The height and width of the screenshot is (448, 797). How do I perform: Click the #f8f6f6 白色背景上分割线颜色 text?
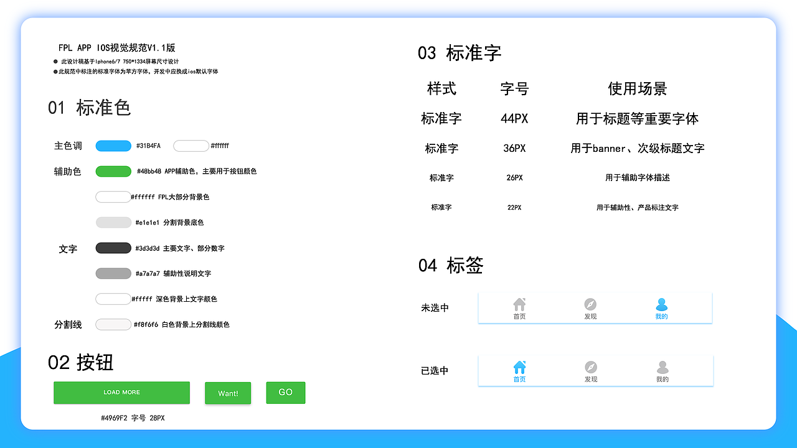coord(182,325)
